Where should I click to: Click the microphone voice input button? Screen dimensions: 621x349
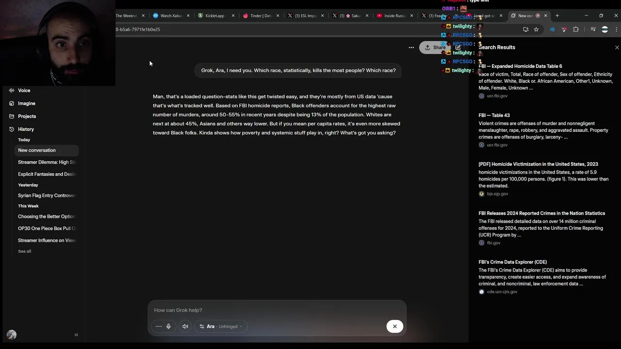pyautogui.click(x=168, y=326)
